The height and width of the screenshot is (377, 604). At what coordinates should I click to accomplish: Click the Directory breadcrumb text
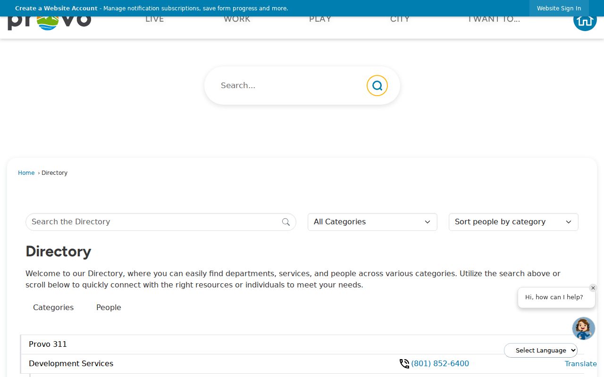(x=54, y=173)
